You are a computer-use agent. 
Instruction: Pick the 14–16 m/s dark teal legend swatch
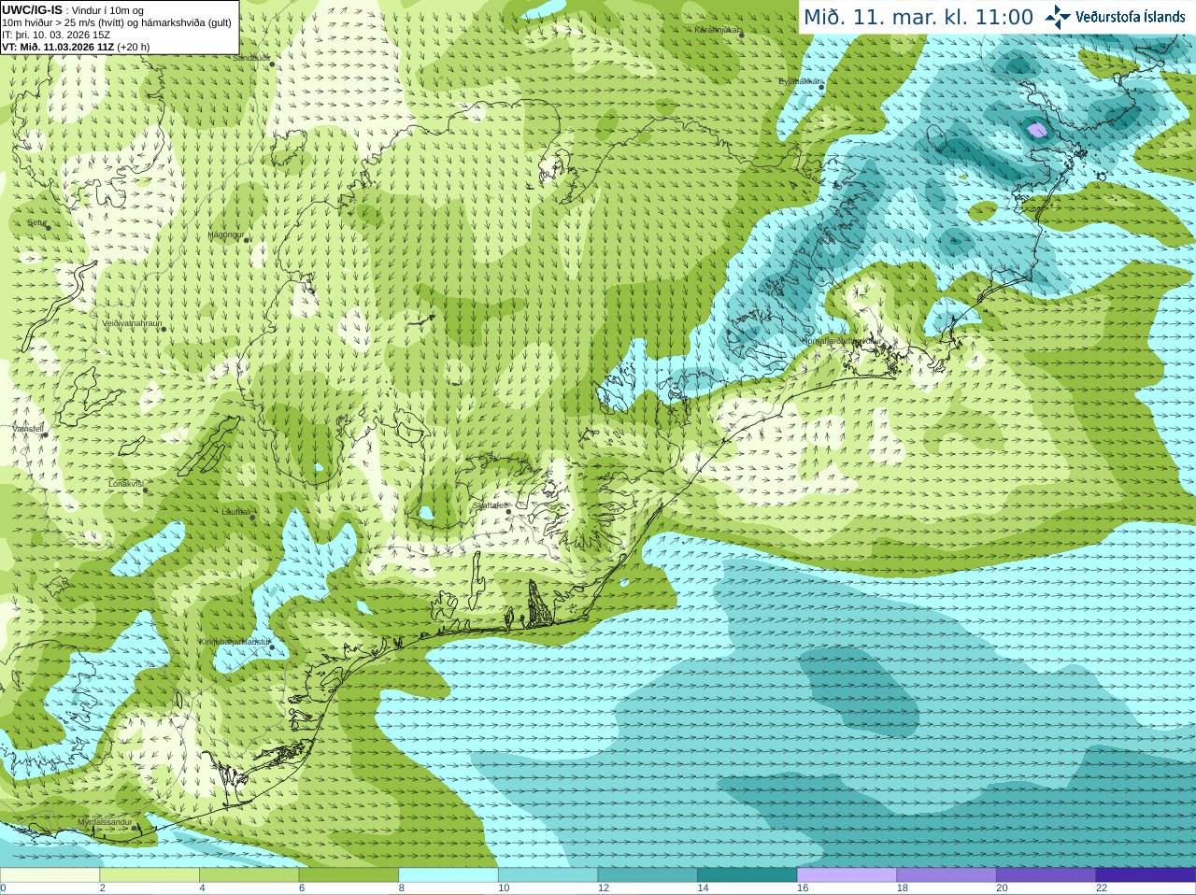747,875
